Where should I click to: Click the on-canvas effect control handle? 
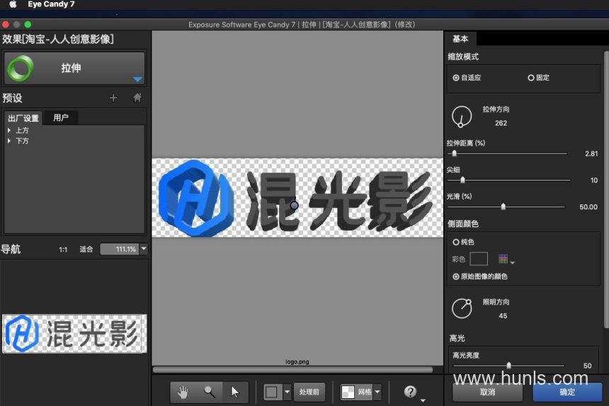point(294,205)
